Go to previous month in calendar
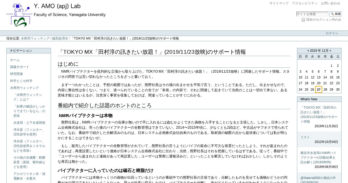 (308, 51)
